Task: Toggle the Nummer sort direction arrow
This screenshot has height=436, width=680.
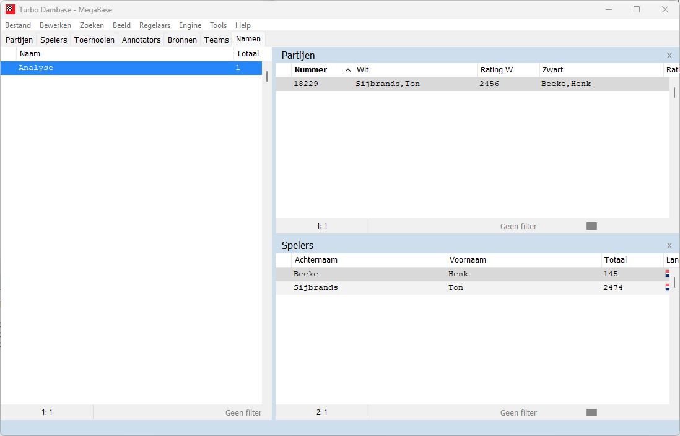Action: (x=348, y=70)
